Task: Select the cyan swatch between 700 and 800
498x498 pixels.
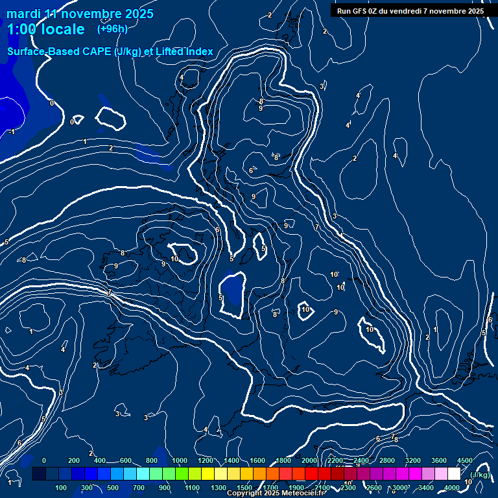Action: [x=143, y=473]
